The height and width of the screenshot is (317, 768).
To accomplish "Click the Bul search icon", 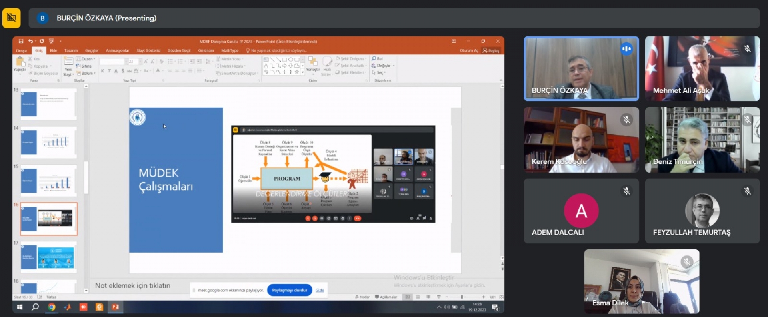I will (374, 59).
